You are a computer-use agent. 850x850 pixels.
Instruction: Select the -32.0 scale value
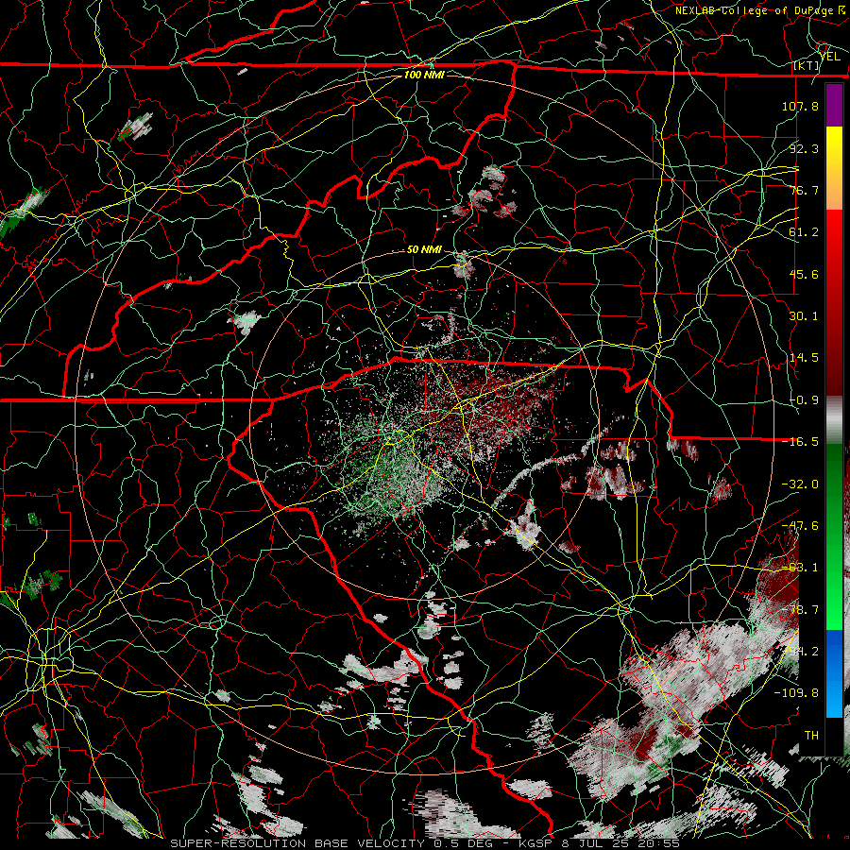coord(800,484)
